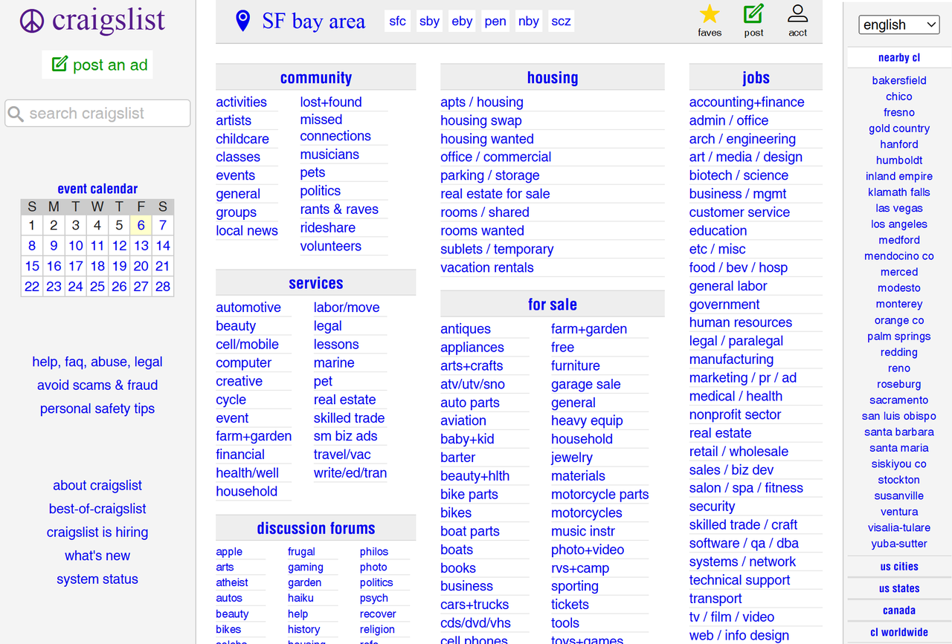Open the apts / housing listings
Screen dimensions: 952x644
tap(480, 102)
